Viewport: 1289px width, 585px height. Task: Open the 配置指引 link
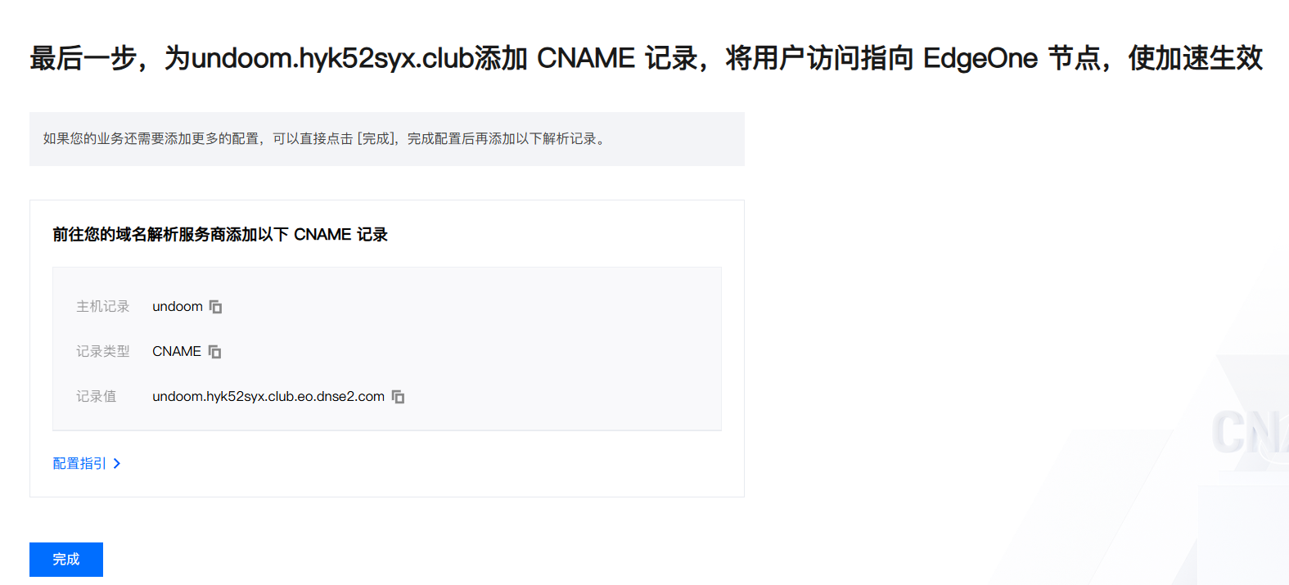click(79, 463)
